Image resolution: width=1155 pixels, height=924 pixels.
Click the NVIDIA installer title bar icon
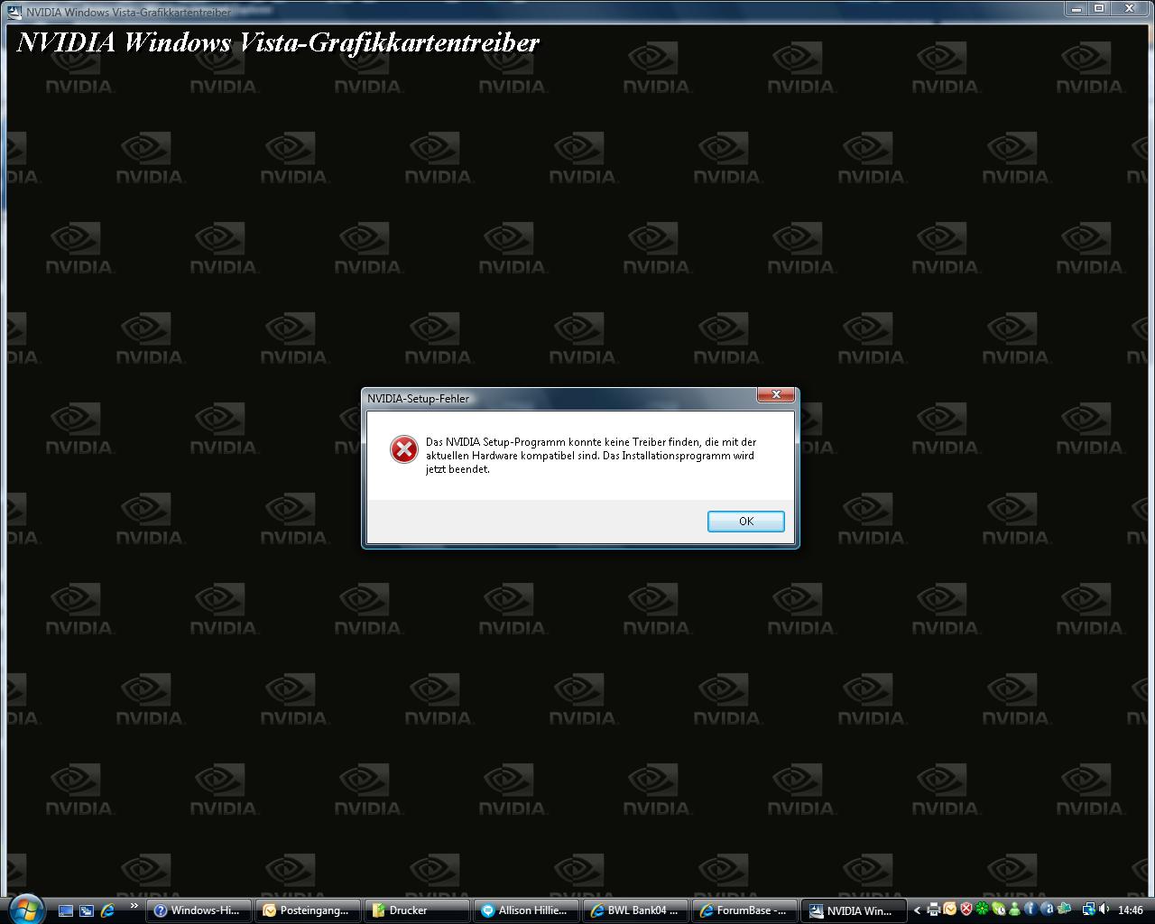point(14,12)
